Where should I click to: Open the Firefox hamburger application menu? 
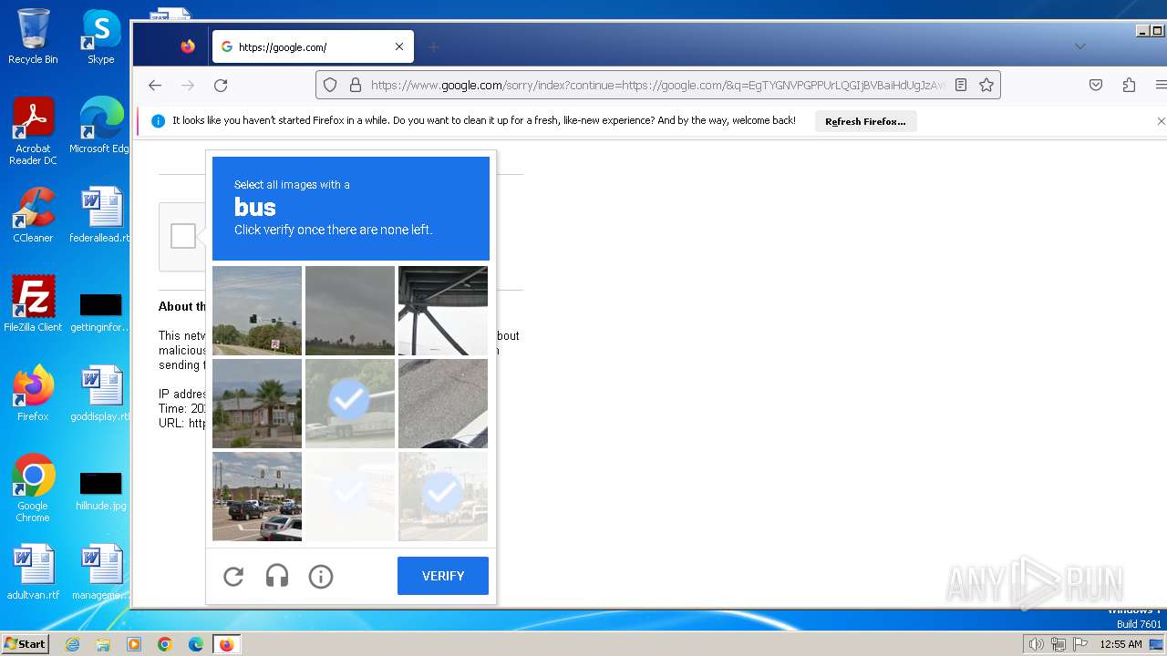(1161, 85)
